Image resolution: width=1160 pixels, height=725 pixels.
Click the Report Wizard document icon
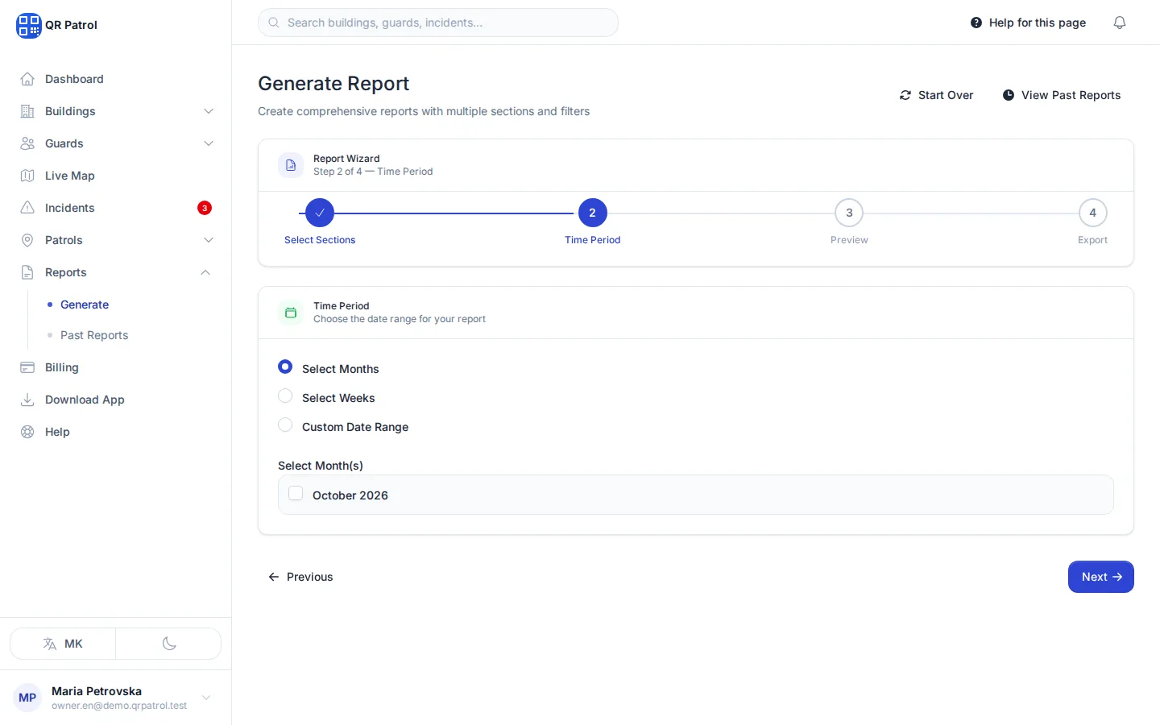(x=291, y=165)
